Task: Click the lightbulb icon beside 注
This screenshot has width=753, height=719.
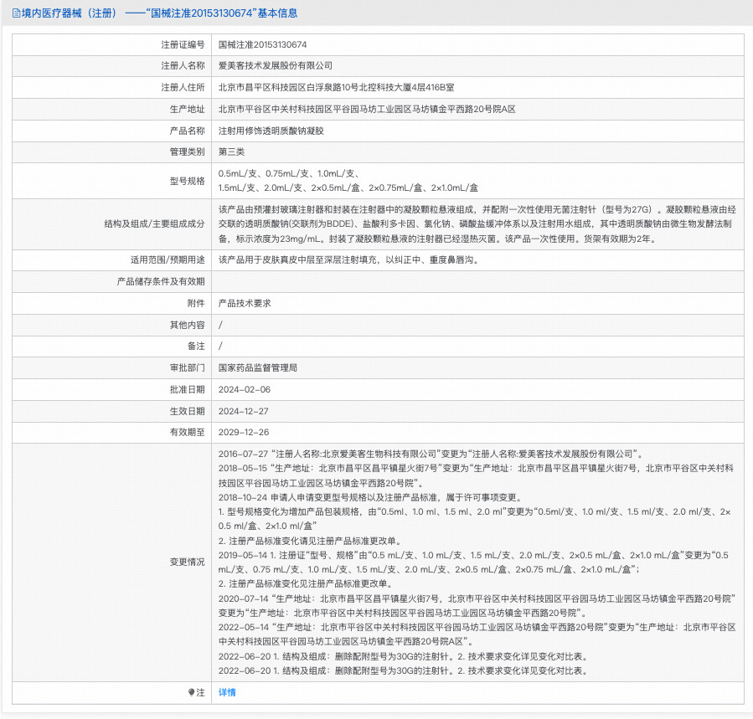Action: 191,693
